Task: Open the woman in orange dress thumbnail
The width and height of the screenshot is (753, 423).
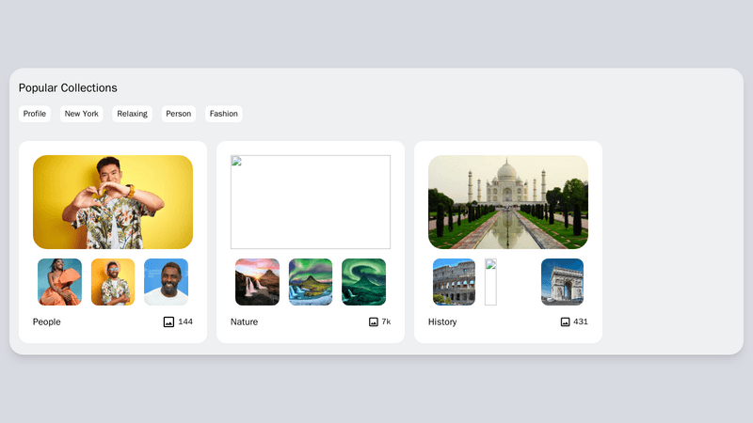Action: [59, 282]
